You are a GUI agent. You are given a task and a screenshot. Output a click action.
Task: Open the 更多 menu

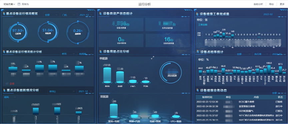click(282, 4)
